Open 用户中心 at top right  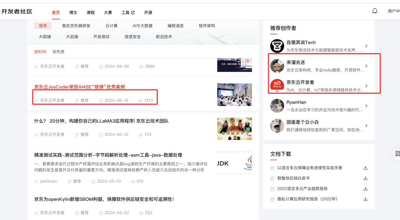[394, 11]
